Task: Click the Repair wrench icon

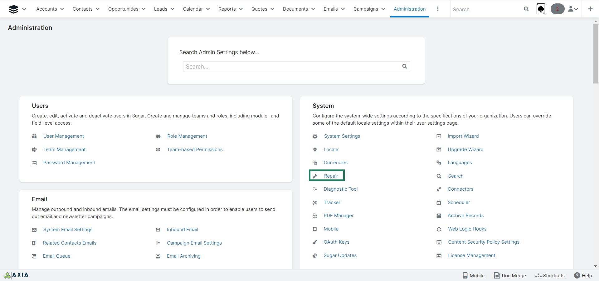Action: 315,176
